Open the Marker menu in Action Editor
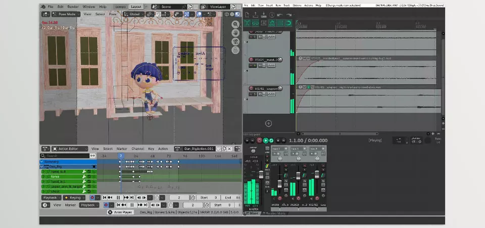 [x=122, y=149]
